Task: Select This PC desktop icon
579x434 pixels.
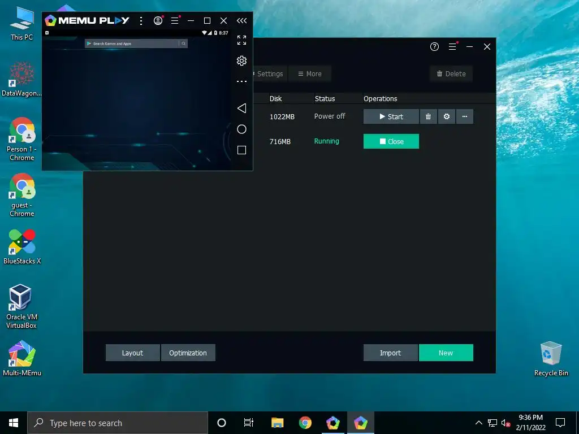Action: (x=22, y=24)
